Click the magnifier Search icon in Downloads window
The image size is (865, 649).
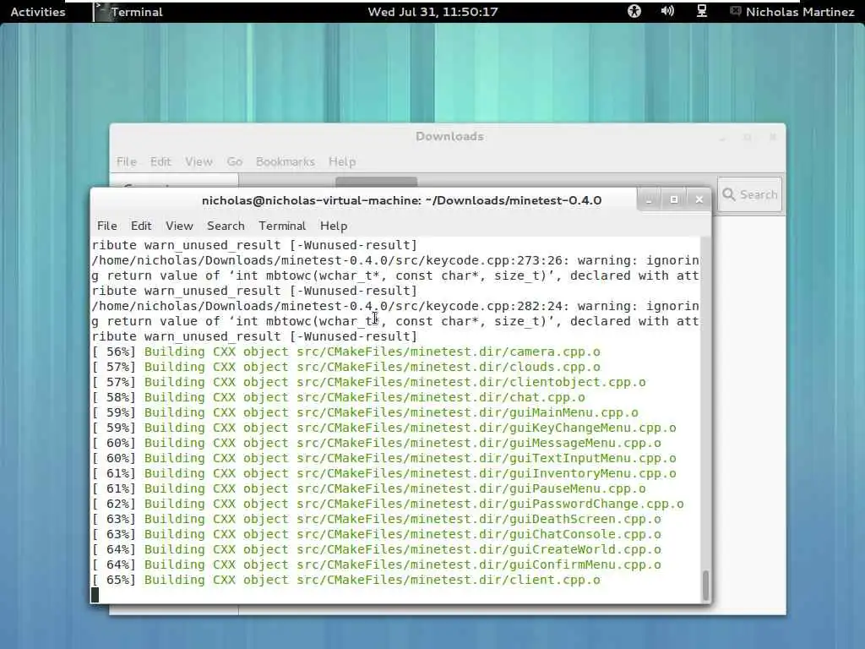(729, 195)
